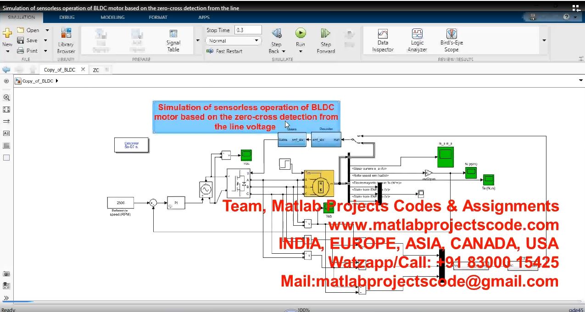585x312 pixels.
Task: Open the Bird's-Eye Scope
Action: coord(451,40)
